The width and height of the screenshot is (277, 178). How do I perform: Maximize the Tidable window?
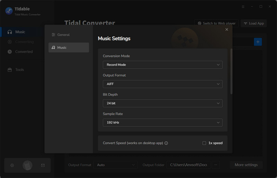tap(261, 7)
